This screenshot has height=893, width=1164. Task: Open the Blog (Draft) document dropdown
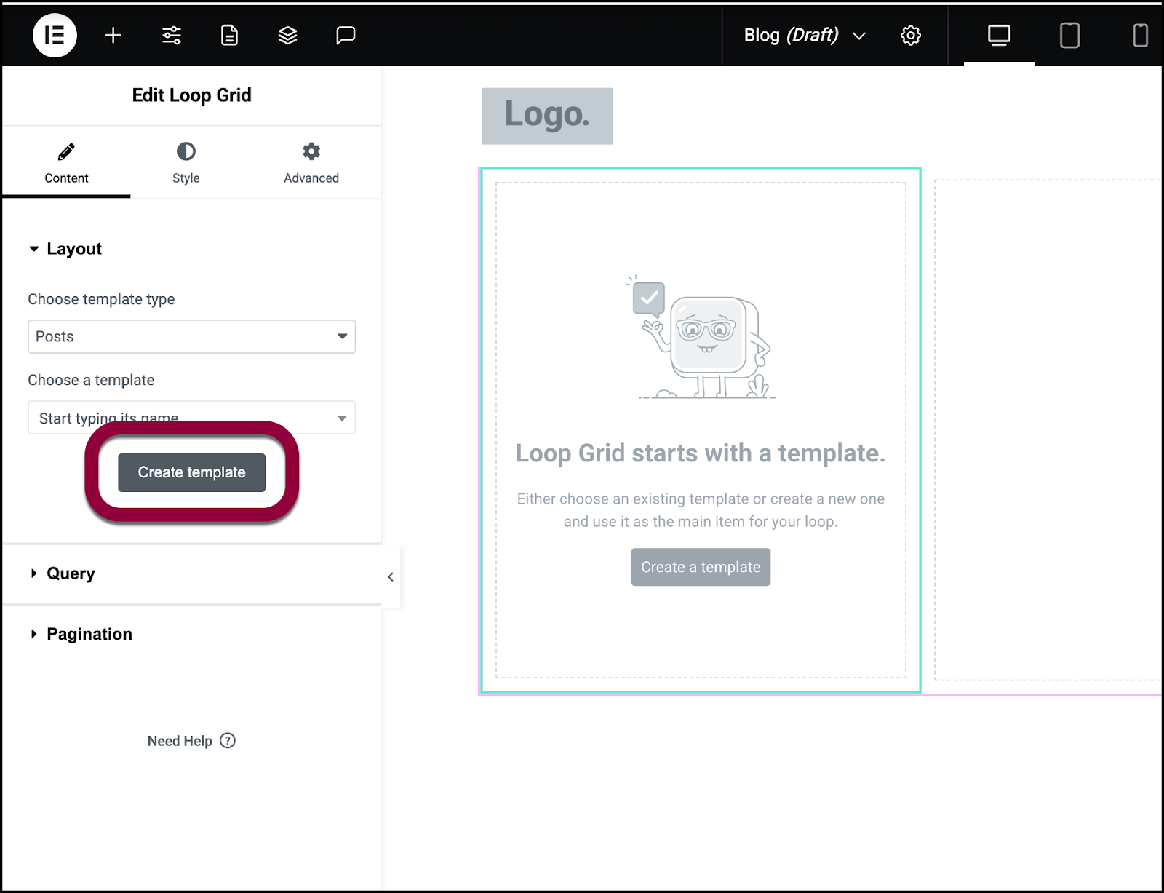(x=804, y=35)
